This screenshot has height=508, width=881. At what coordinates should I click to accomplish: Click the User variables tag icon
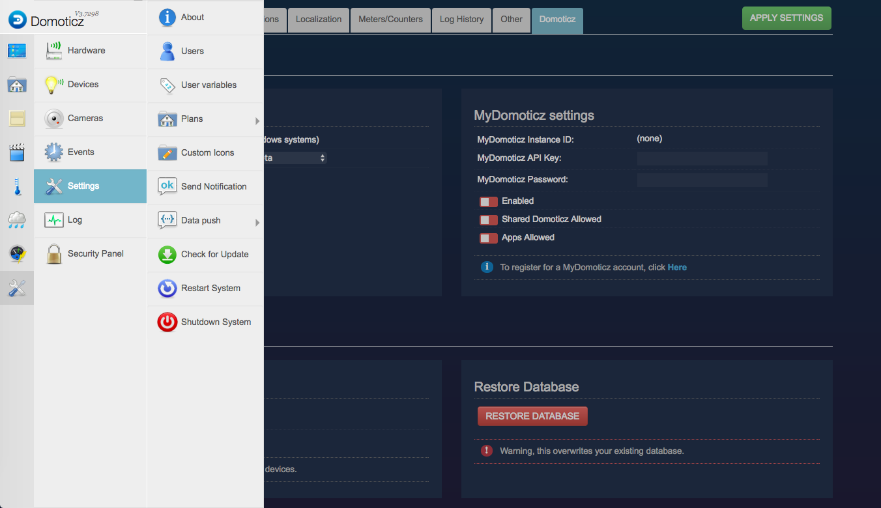[x=167, y=85]
